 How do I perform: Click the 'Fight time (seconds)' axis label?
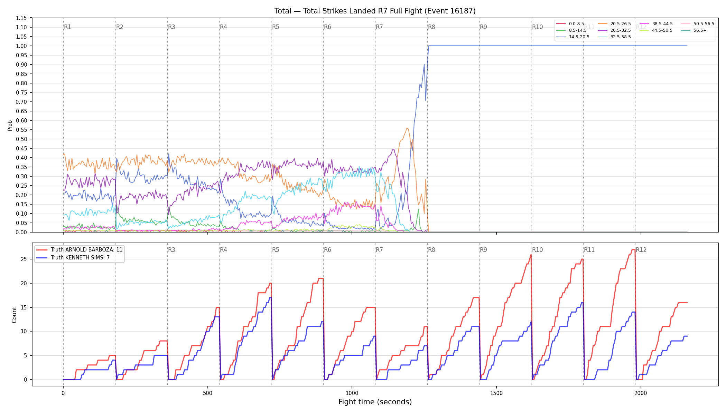[375, 402]
